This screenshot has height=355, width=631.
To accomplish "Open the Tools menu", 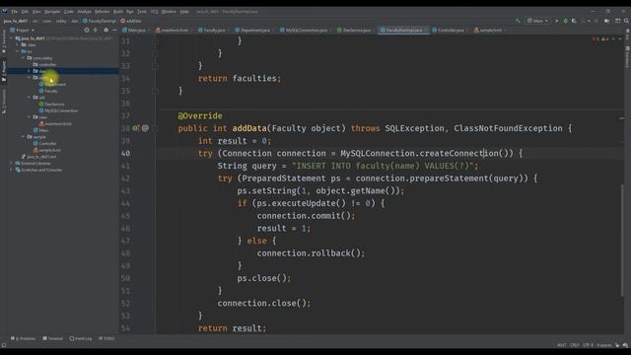I will click(142, 11).
